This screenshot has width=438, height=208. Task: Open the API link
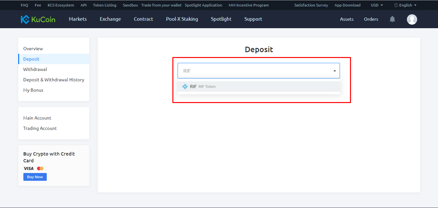(x=83, y=5)
